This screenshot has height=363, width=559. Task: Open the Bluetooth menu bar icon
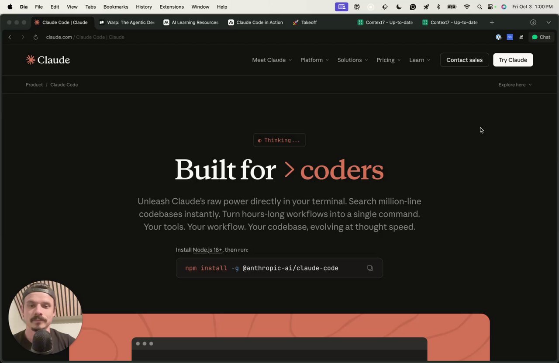tap(438, 7)
